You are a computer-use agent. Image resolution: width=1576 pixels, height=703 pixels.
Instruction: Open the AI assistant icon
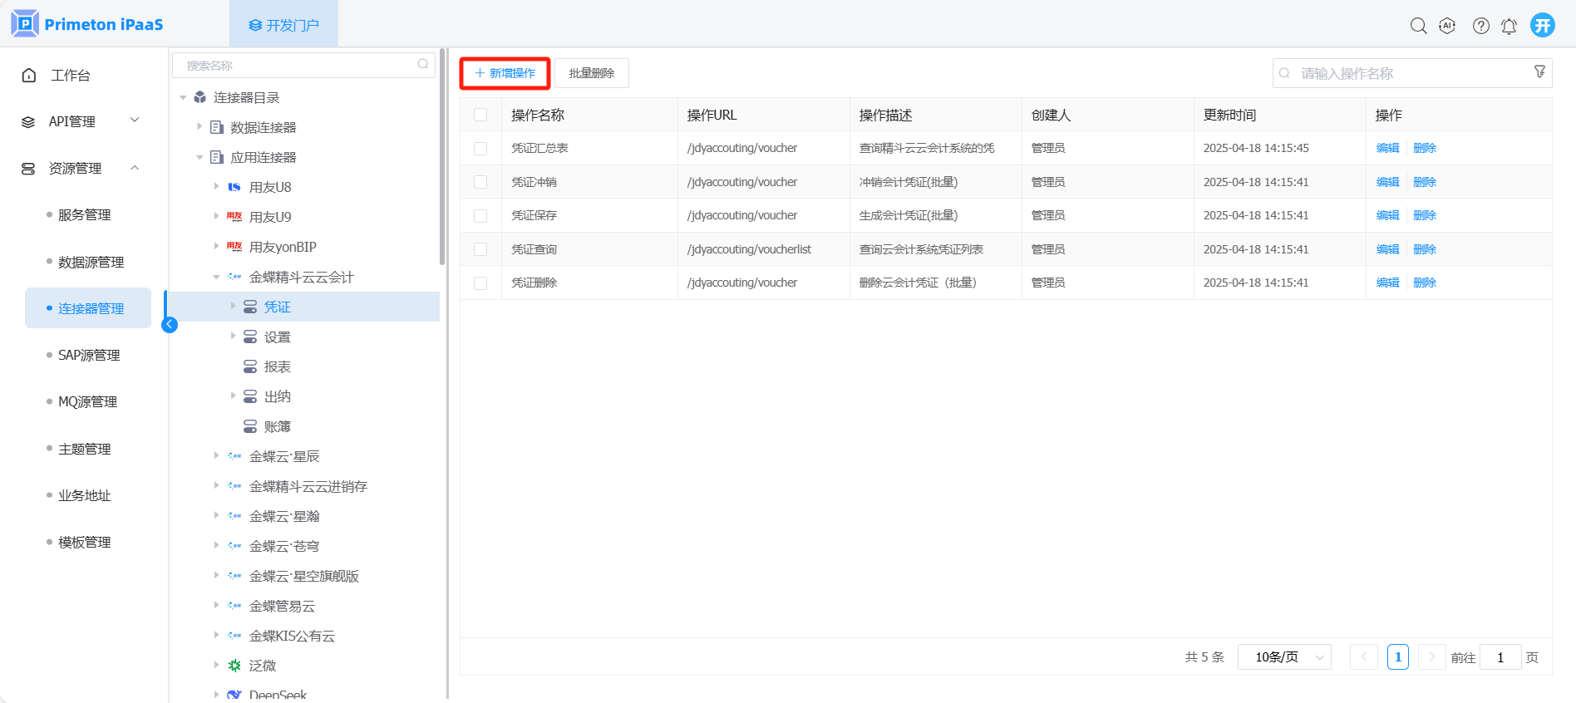click(1447, 26)
